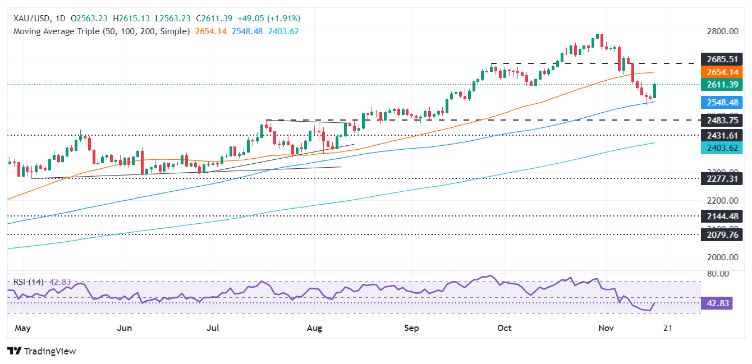Image resolution: width=752 pixels, height=364 pixels.
Task: Click the 2277.31 level label
Action: tap(723, 178)
